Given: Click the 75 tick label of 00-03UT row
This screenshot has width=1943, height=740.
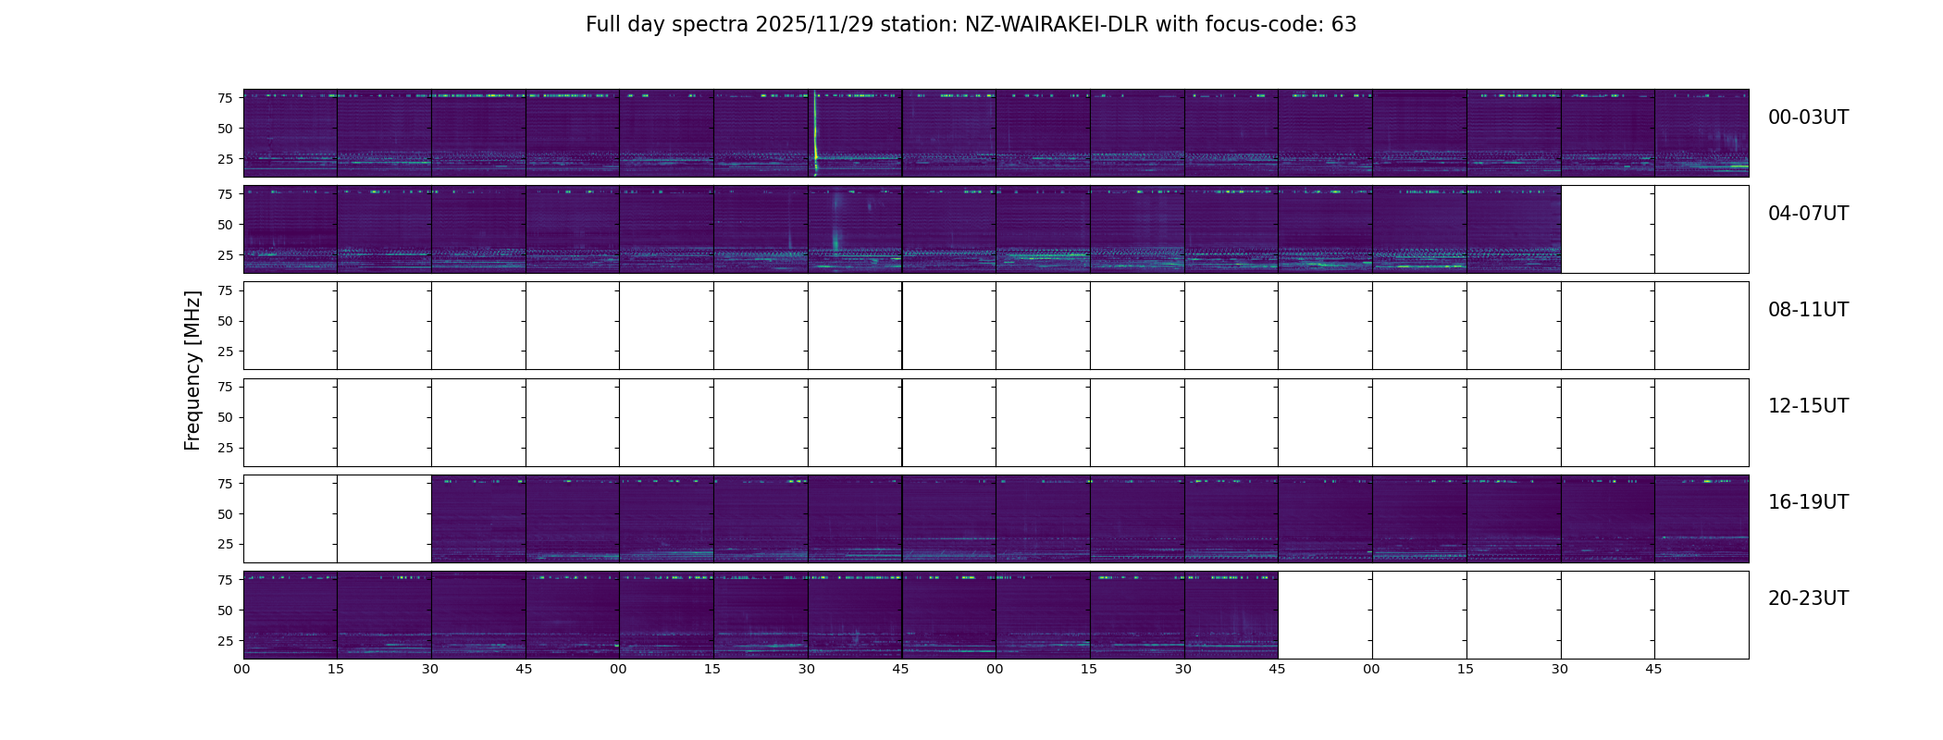Looking at the screenshot, I should coord(225,98).
